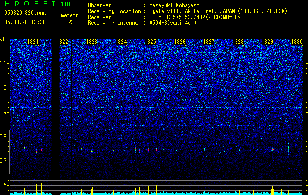Click the 1330 time marker

[297, 42]
